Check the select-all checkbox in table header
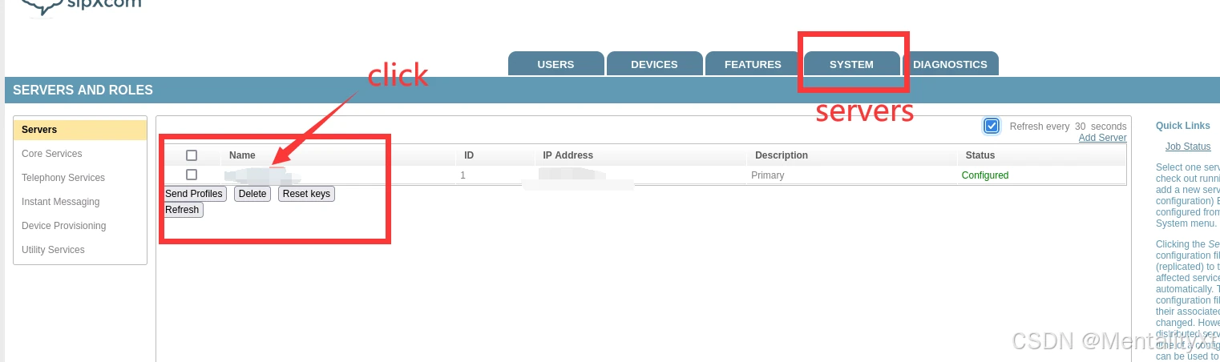Viewport: 1220px width, 362px height. tap(192, 155)
